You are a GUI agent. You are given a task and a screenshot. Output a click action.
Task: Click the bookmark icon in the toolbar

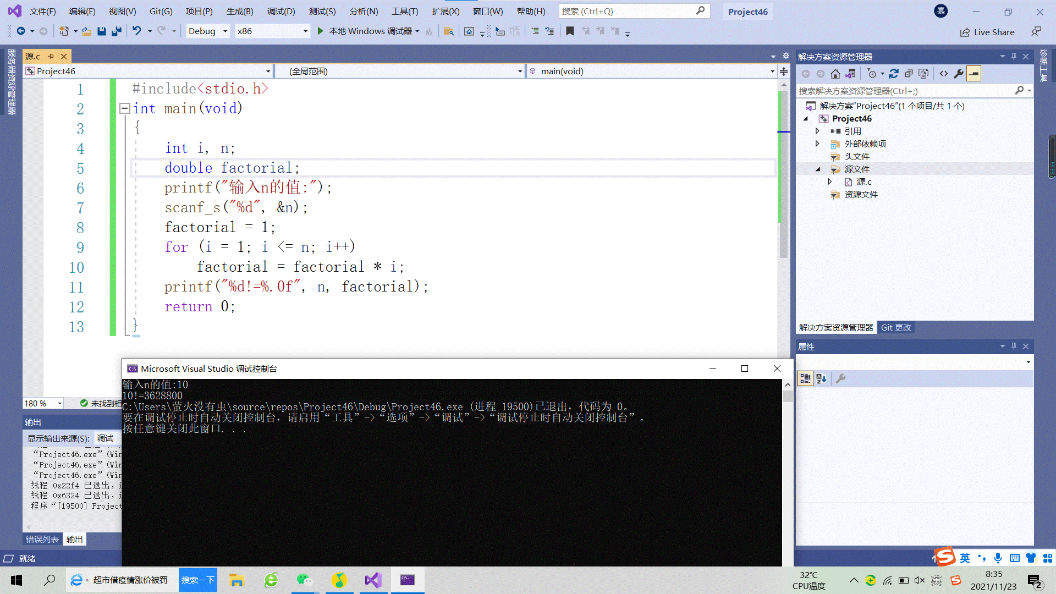point(570,31)
